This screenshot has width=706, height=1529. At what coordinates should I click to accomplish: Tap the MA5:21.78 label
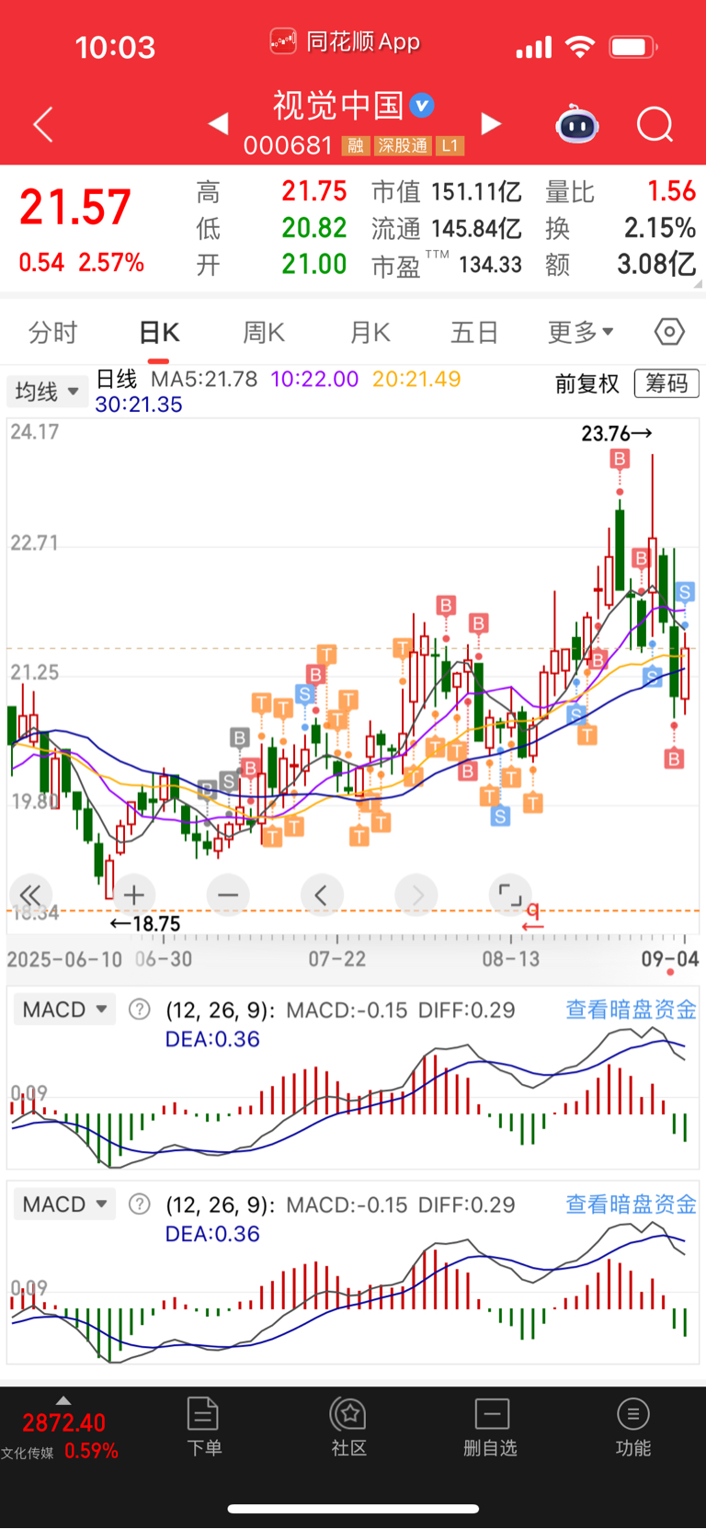(x=204, y=379)
